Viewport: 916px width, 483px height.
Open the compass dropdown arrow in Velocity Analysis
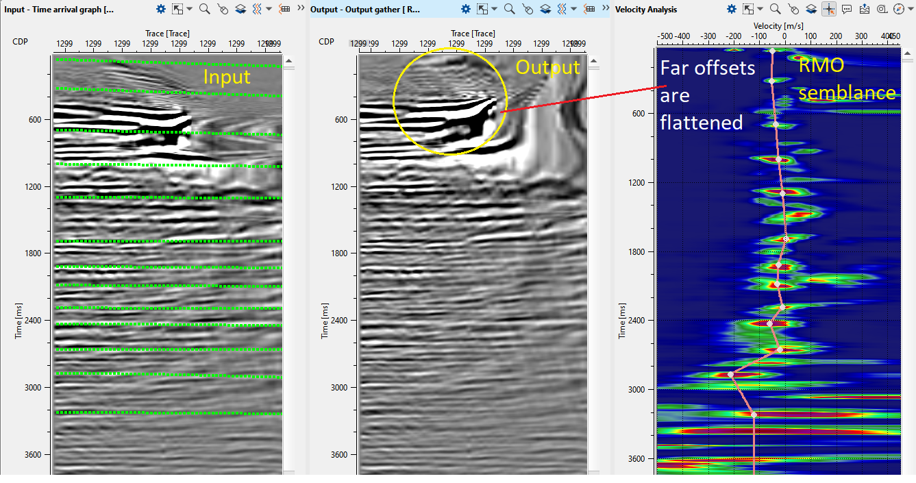[x=910, y=9]
